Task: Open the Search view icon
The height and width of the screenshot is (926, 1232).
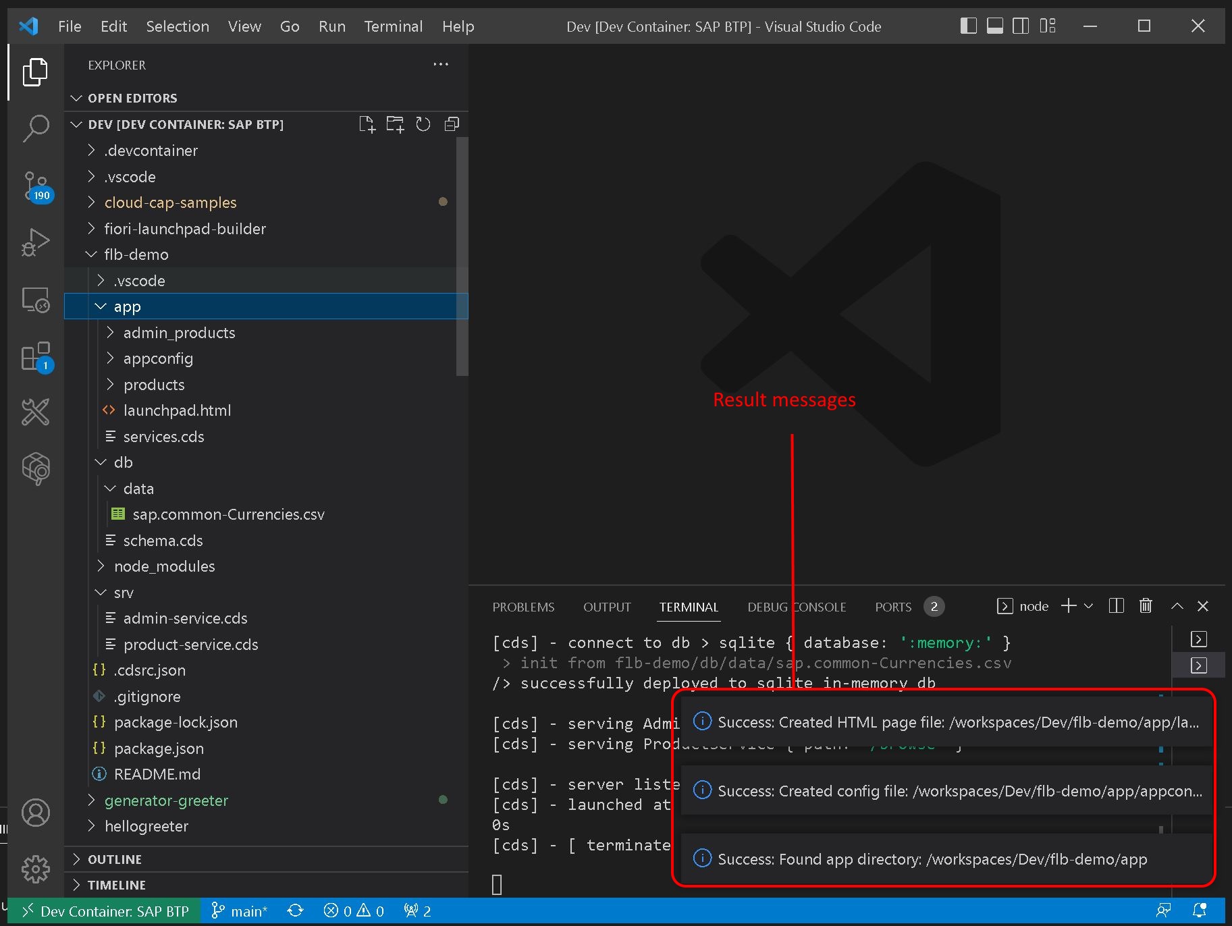Action: (35, 128)
